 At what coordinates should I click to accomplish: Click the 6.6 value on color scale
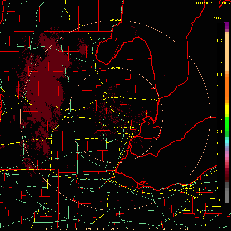pyautogui.click(x=219, y=74)
